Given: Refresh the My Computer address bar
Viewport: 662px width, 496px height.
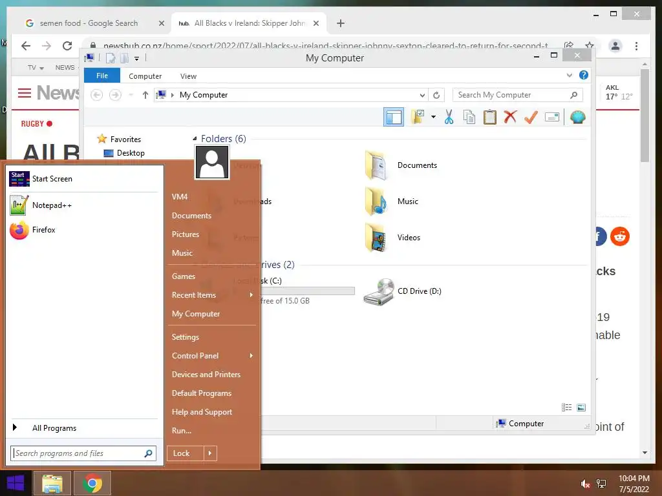Looking at the screenshot, I should 436,95.
